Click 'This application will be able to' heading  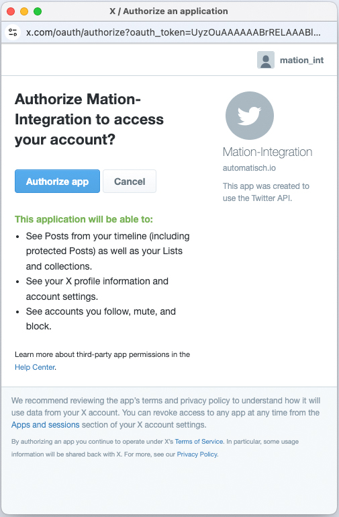click(x=84, y=219)
